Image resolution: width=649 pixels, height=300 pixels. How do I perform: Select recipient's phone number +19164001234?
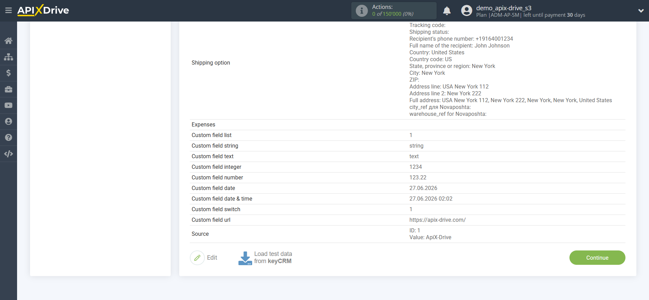(461, 39)
